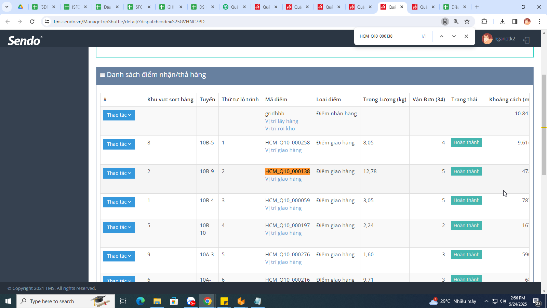
Task: Open File Explorer from taskbar
Action: coord(157,301)
